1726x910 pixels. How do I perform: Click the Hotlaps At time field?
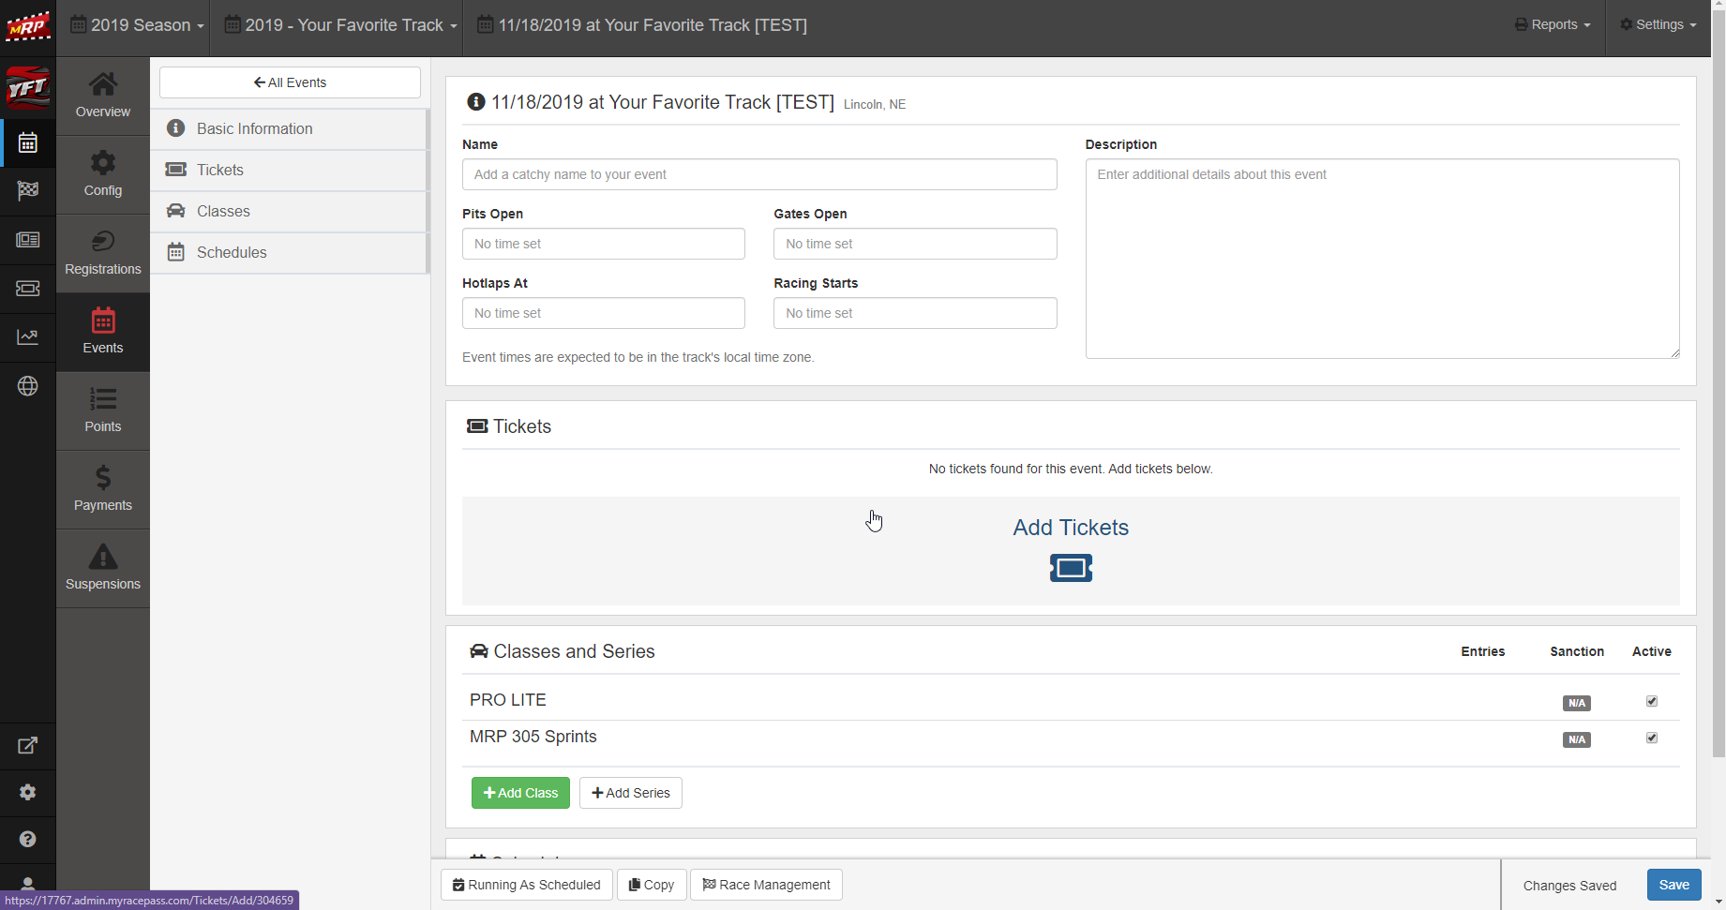click(x=604, y=313)
